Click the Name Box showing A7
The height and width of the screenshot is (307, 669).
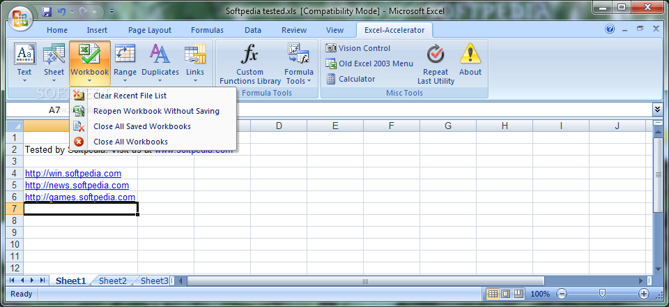tap(54, 110)
